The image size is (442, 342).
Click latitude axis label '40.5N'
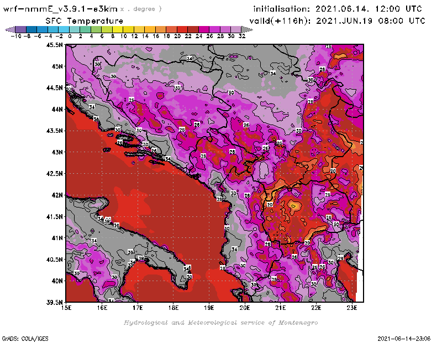click(x=54, y=260)
